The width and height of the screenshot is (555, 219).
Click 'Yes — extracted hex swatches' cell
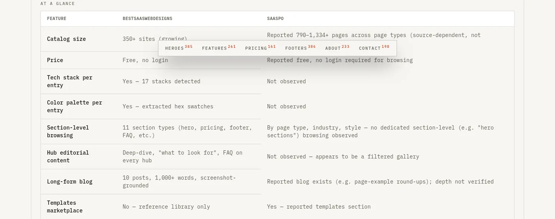point(168,106)
